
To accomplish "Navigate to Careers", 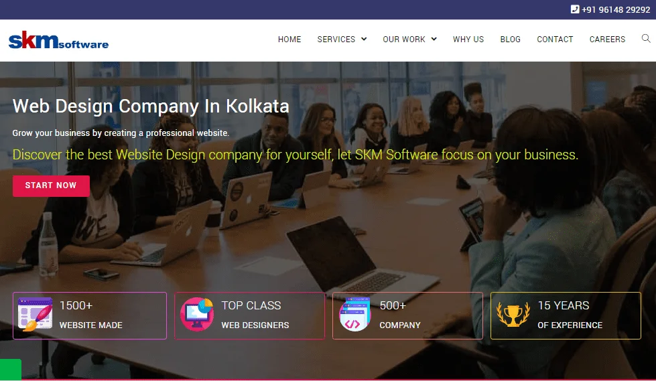I will 607,40.
